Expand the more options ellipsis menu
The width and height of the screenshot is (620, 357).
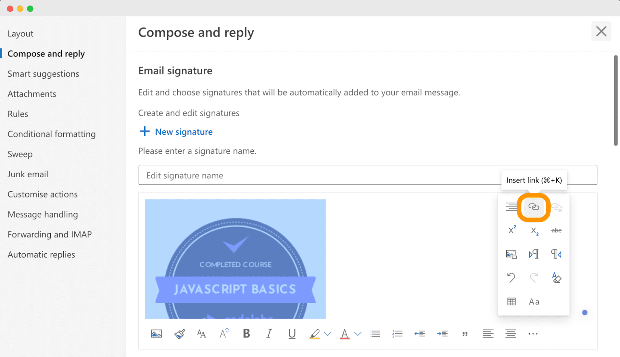[x=533, y=333]
